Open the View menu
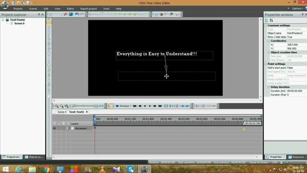Screen dimensions: 307x173 coord(58,9)
